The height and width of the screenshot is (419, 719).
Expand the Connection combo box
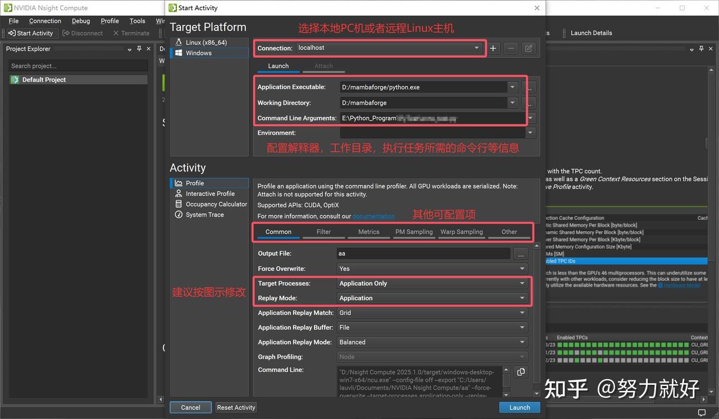tap(475, 48)
